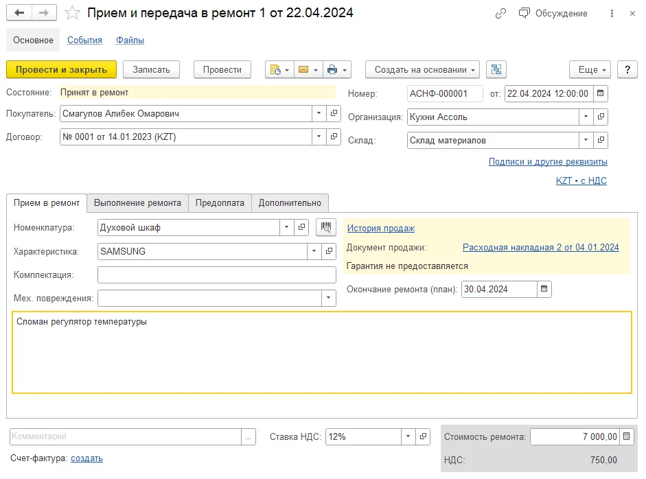Viewport: 646px width, 479px height.
Task: Switch to the Предоплата tab
Action: (x=220, y=203)
